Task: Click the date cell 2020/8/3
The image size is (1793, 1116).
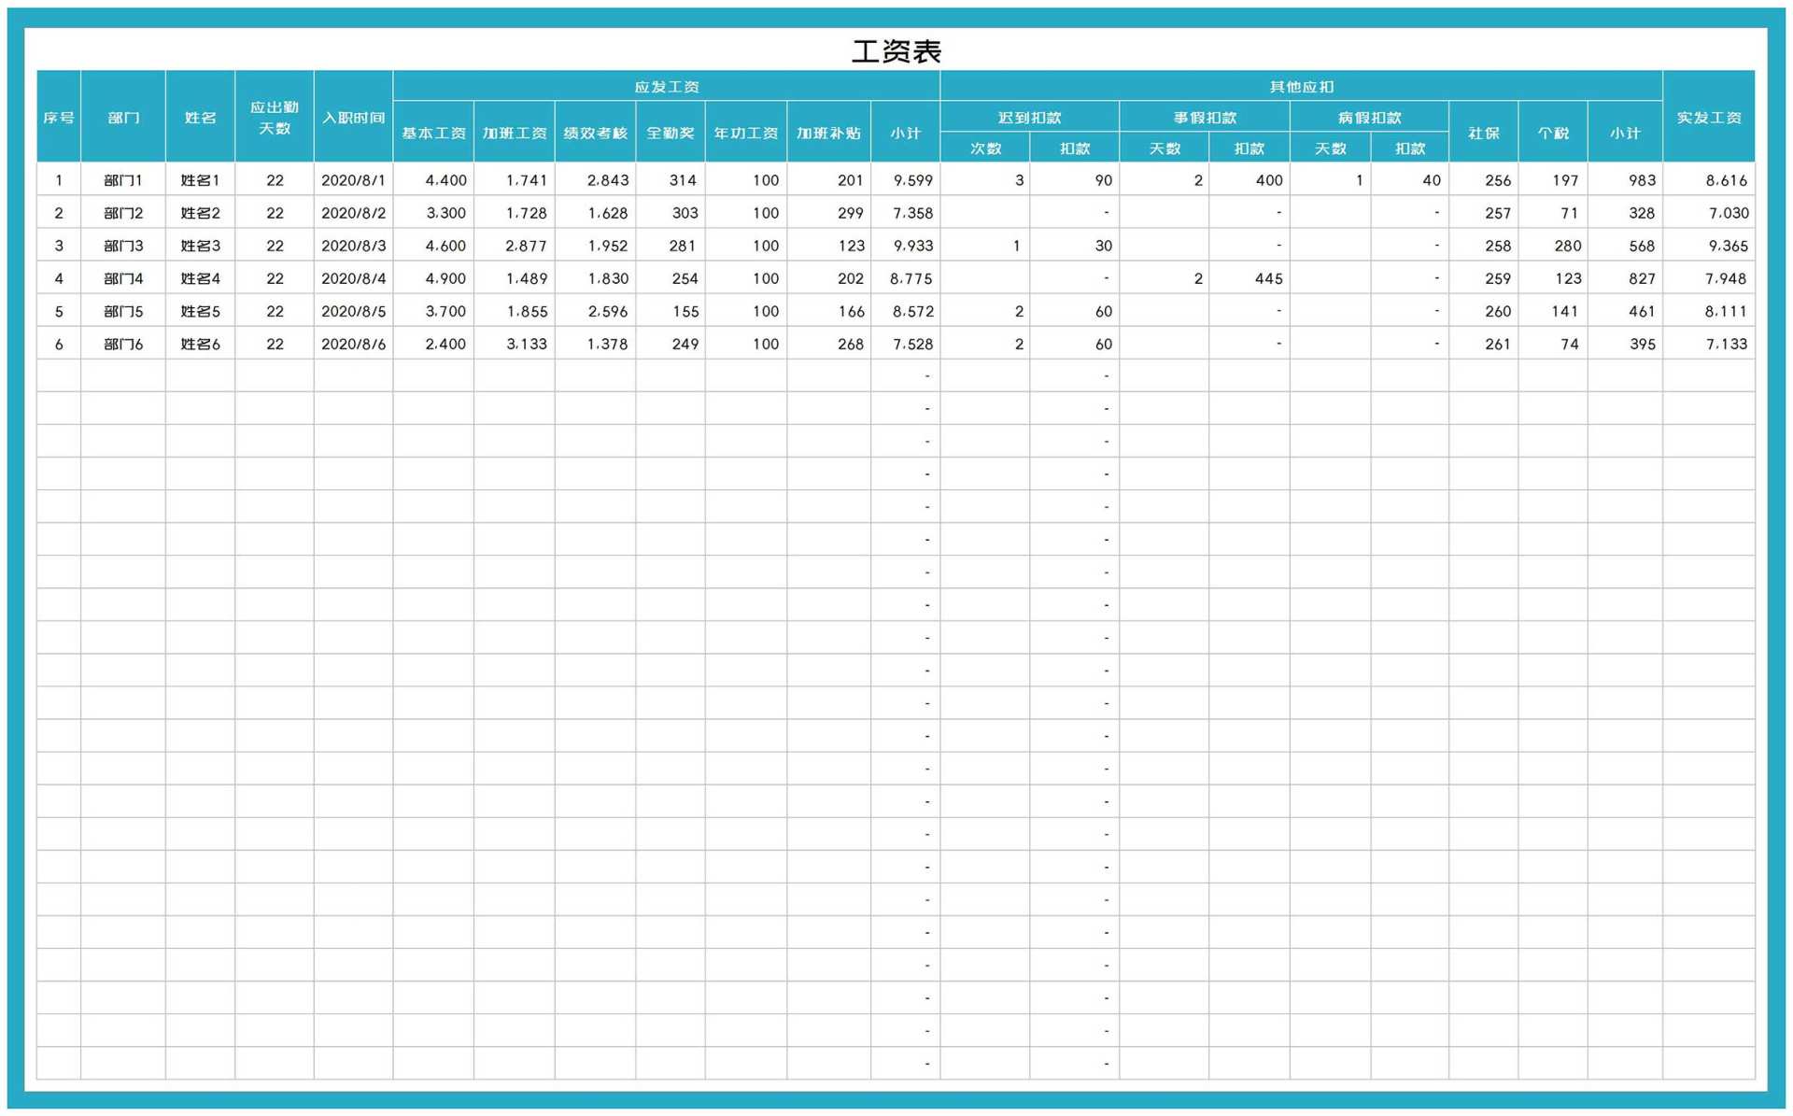Action: (x=354, y=245)
